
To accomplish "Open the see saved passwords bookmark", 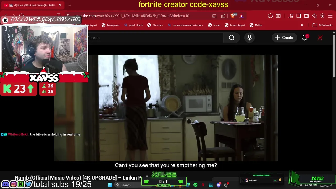I will 186,25.
